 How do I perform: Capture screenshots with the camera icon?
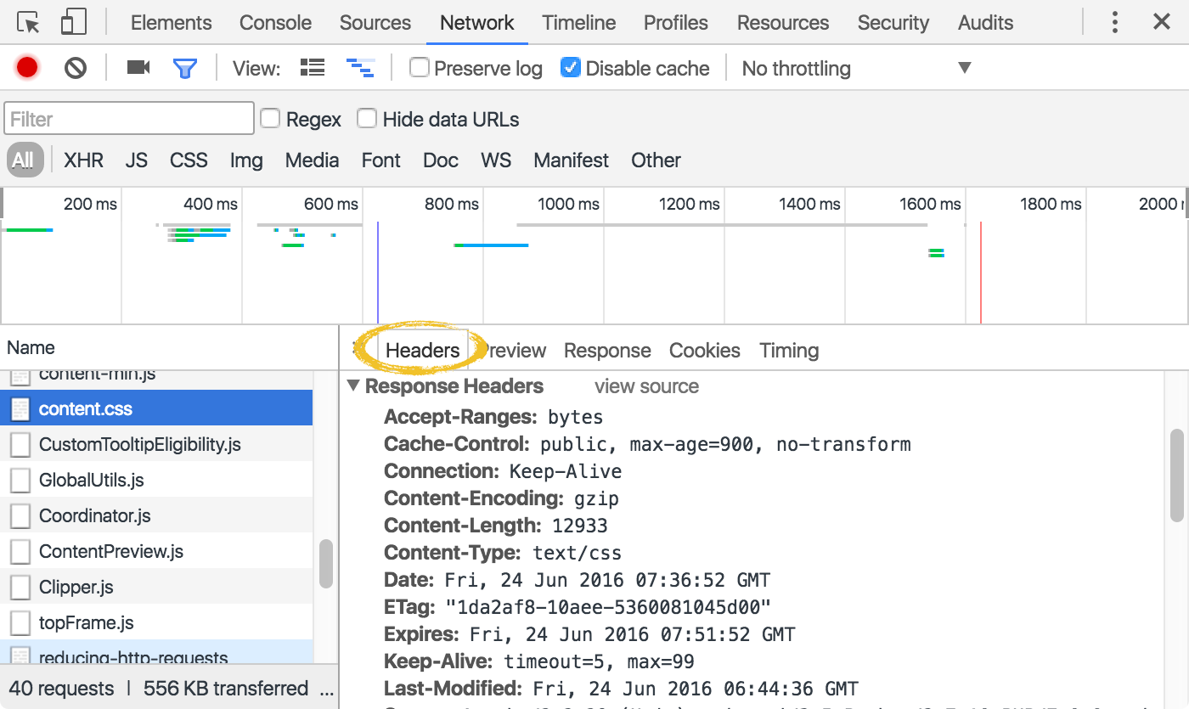tap(138, 68)
